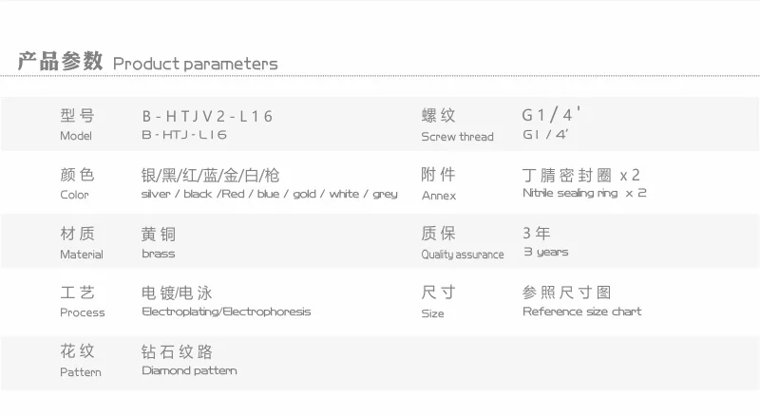Click the "Model" label
This screenshot has width=760, height=416.
coord(76,136)
